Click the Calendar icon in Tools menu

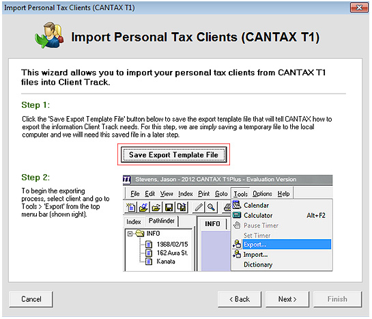tap(237, 205)
